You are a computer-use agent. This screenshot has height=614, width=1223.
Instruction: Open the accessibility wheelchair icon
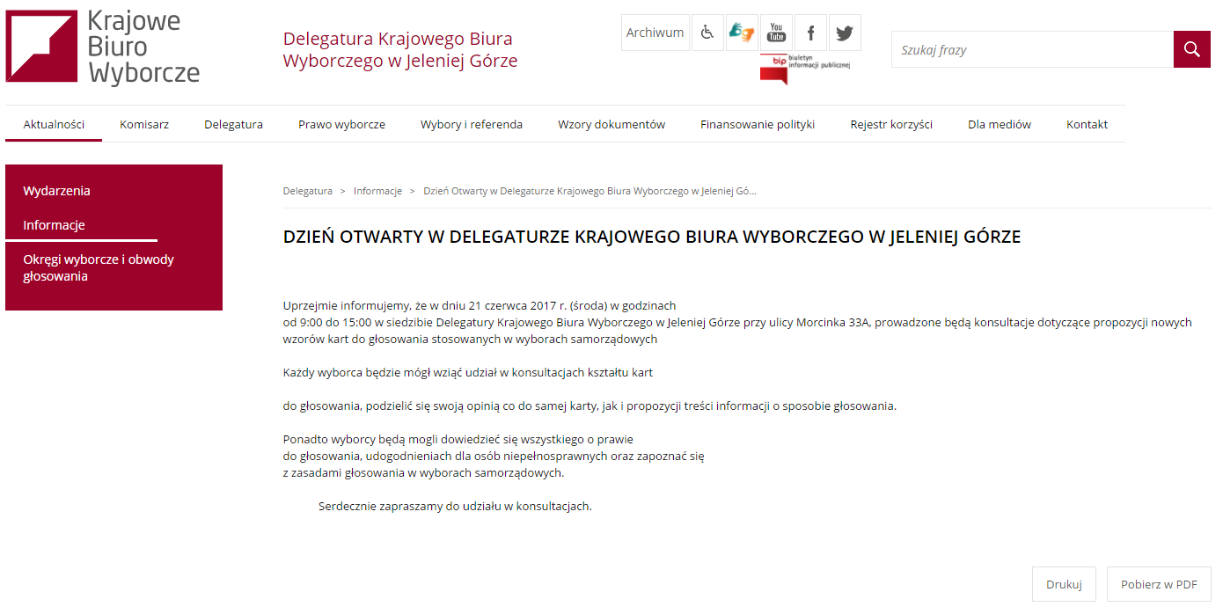click(707, 33)
